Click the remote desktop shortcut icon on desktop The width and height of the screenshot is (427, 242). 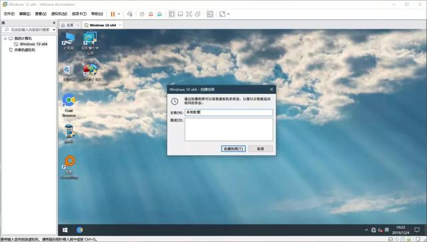[x=90, y=43]
